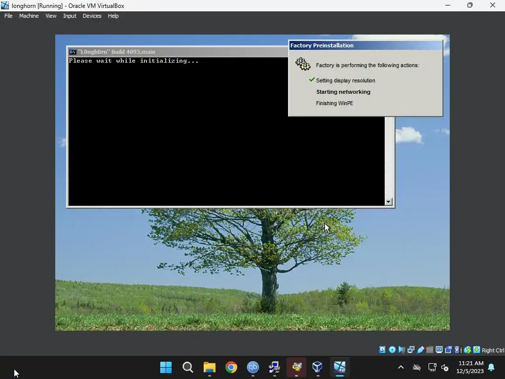Show hidden system tray icons
505x379 pixels.
[x=401, y=367]
